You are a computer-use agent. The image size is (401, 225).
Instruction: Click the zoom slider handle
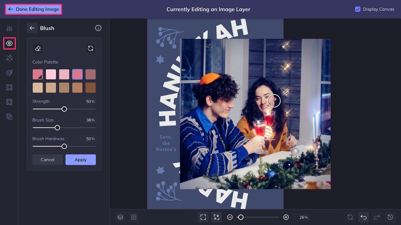click(x=240, y=217)
